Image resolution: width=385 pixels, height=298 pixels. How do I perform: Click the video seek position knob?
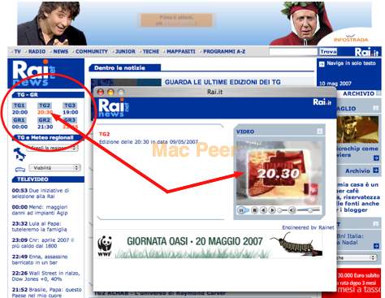point(280,210)
